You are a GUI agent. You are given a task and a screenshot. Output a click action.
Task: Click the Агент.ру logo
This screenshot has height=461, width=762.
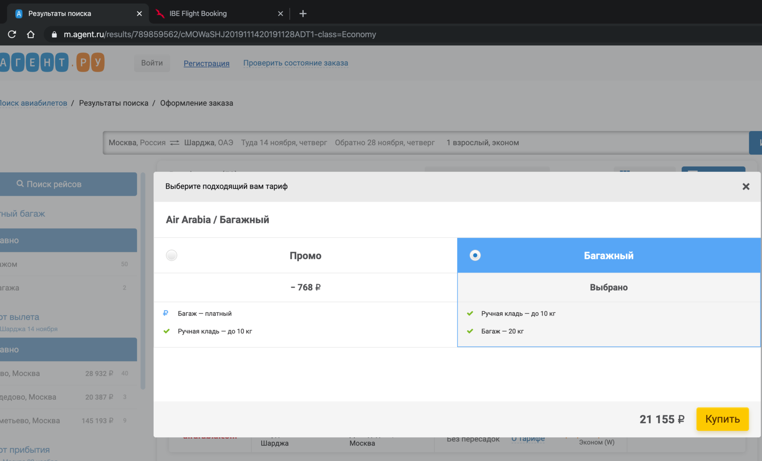(52, 62)
